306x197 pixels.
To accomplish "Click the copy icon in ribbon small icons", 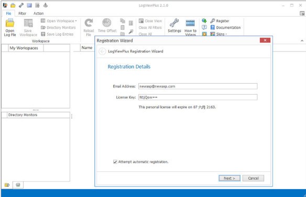I will click(x=123, y=20).
